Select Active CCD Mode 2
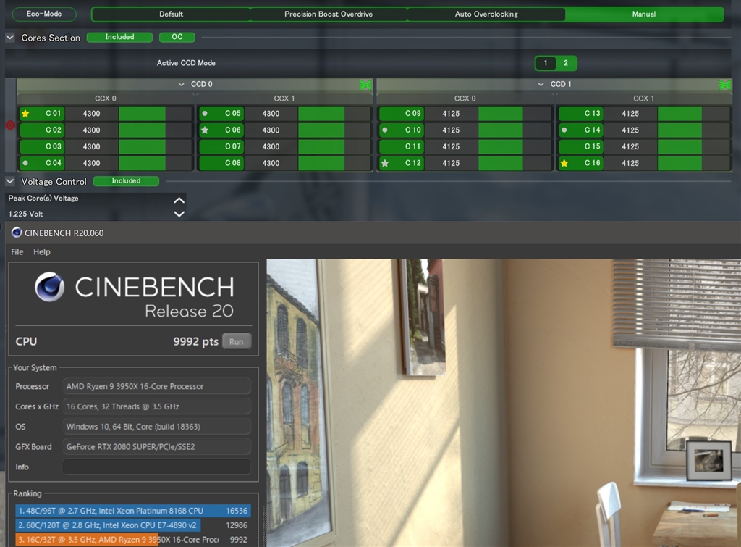 pos(566,63)
